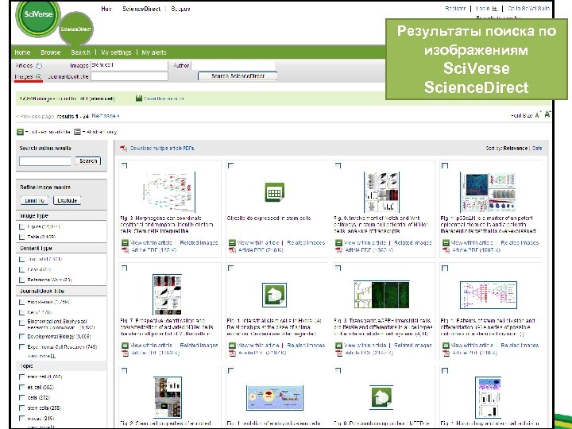The image size is (572, 429).
Task: Decrease font size with the small A icon
Action: tap(538, 115)
